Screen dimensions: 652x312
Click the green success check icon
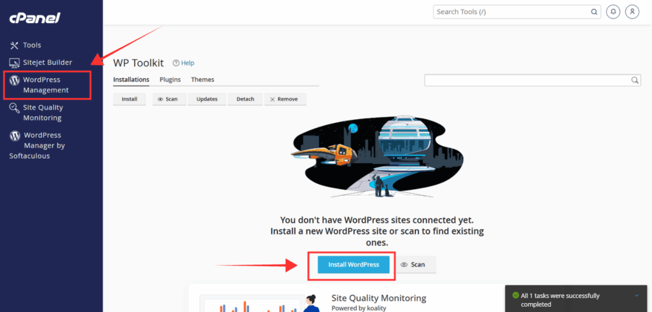click(516, 296)
